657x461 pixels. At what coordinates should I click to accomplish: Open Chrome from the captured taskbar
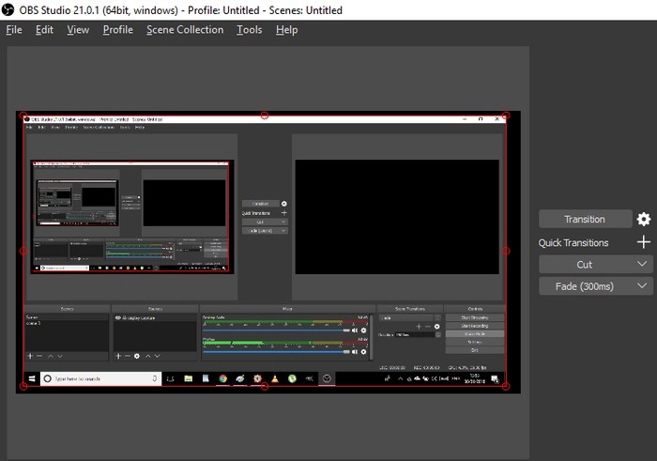223,378
